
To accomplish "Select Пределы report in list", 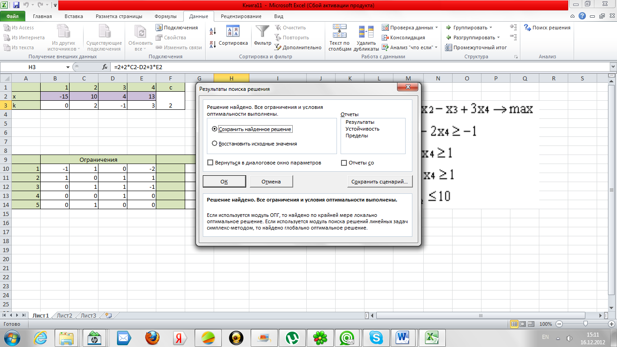I will (356, 136).
